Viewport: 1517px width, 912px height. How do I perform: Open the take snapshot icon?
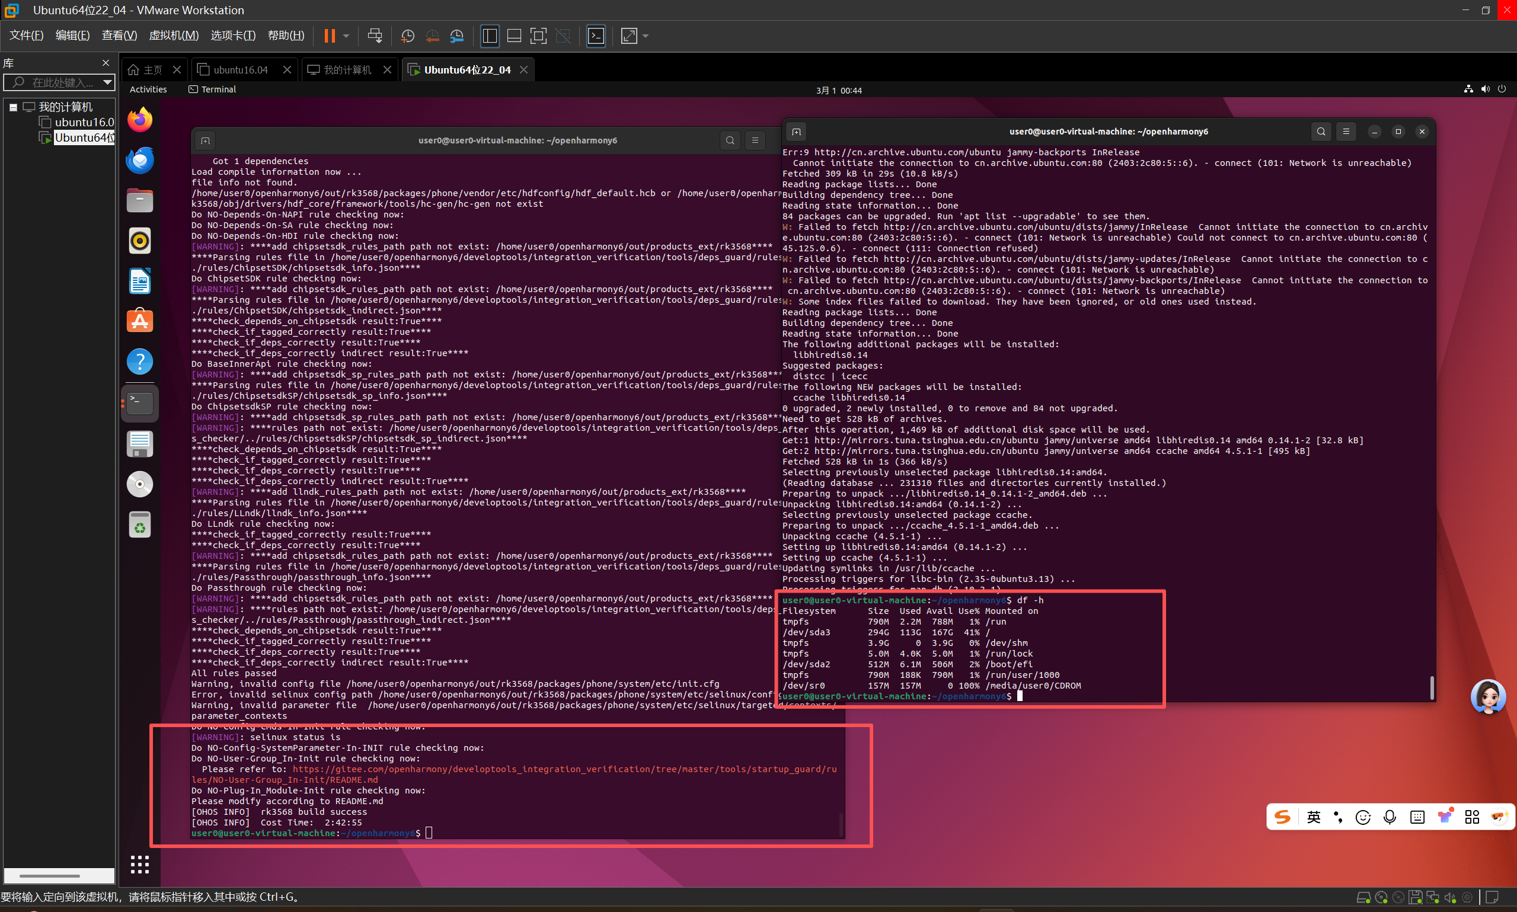tap(407, 36)
